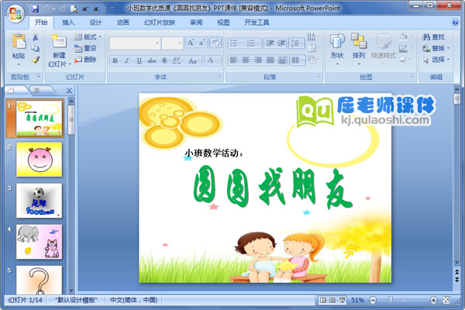Viewport: 465px width, 310px height.
Task: Click Reset (重设) slide button
Action: (85, 48)
